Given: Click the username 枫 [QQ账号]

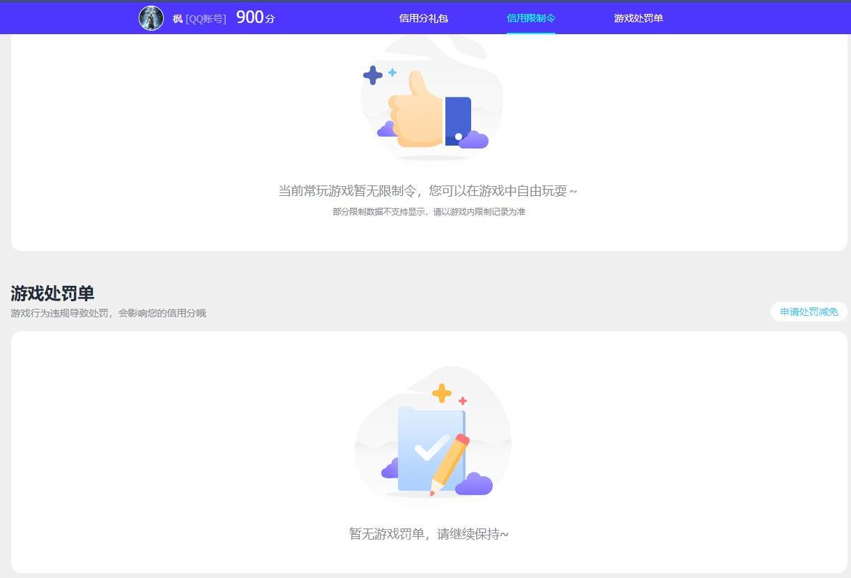Looking at the screenshot, I should coord(199,19).
